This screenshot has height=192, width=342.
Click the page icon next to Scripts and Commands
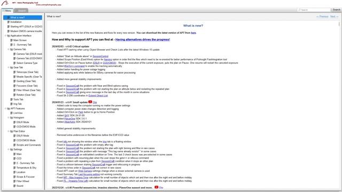[14, 145]
